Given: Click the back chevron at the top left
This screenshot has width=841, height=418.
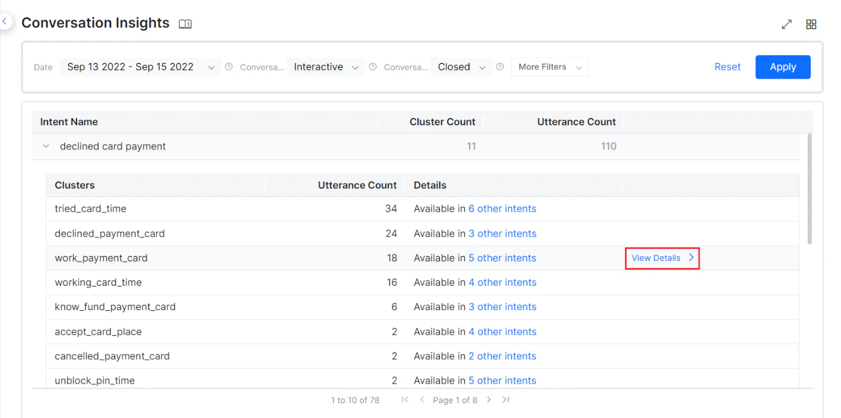Looking at the screenshot, I should click(x=5, y=21).
